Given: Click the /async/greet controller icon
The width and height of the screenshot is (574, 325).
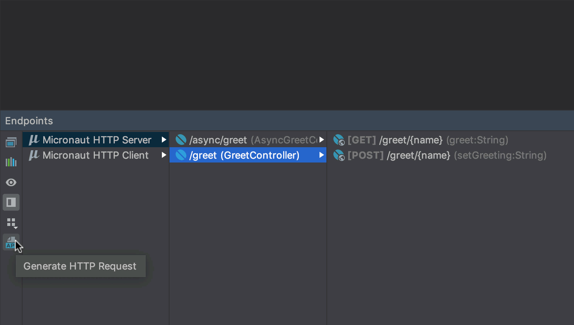Looking at the screenshot, I should point(181,140).
